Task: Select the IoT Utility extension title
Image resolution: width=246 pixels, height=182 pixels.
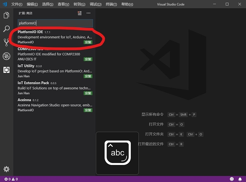Action: click(26, 66)
